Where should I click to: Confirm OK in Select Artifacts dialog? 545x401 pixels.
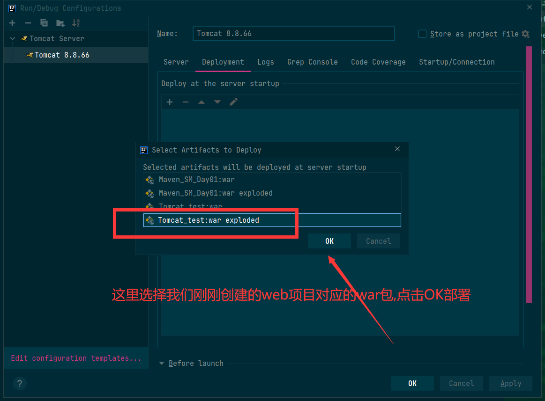click(x=329, y=241)
